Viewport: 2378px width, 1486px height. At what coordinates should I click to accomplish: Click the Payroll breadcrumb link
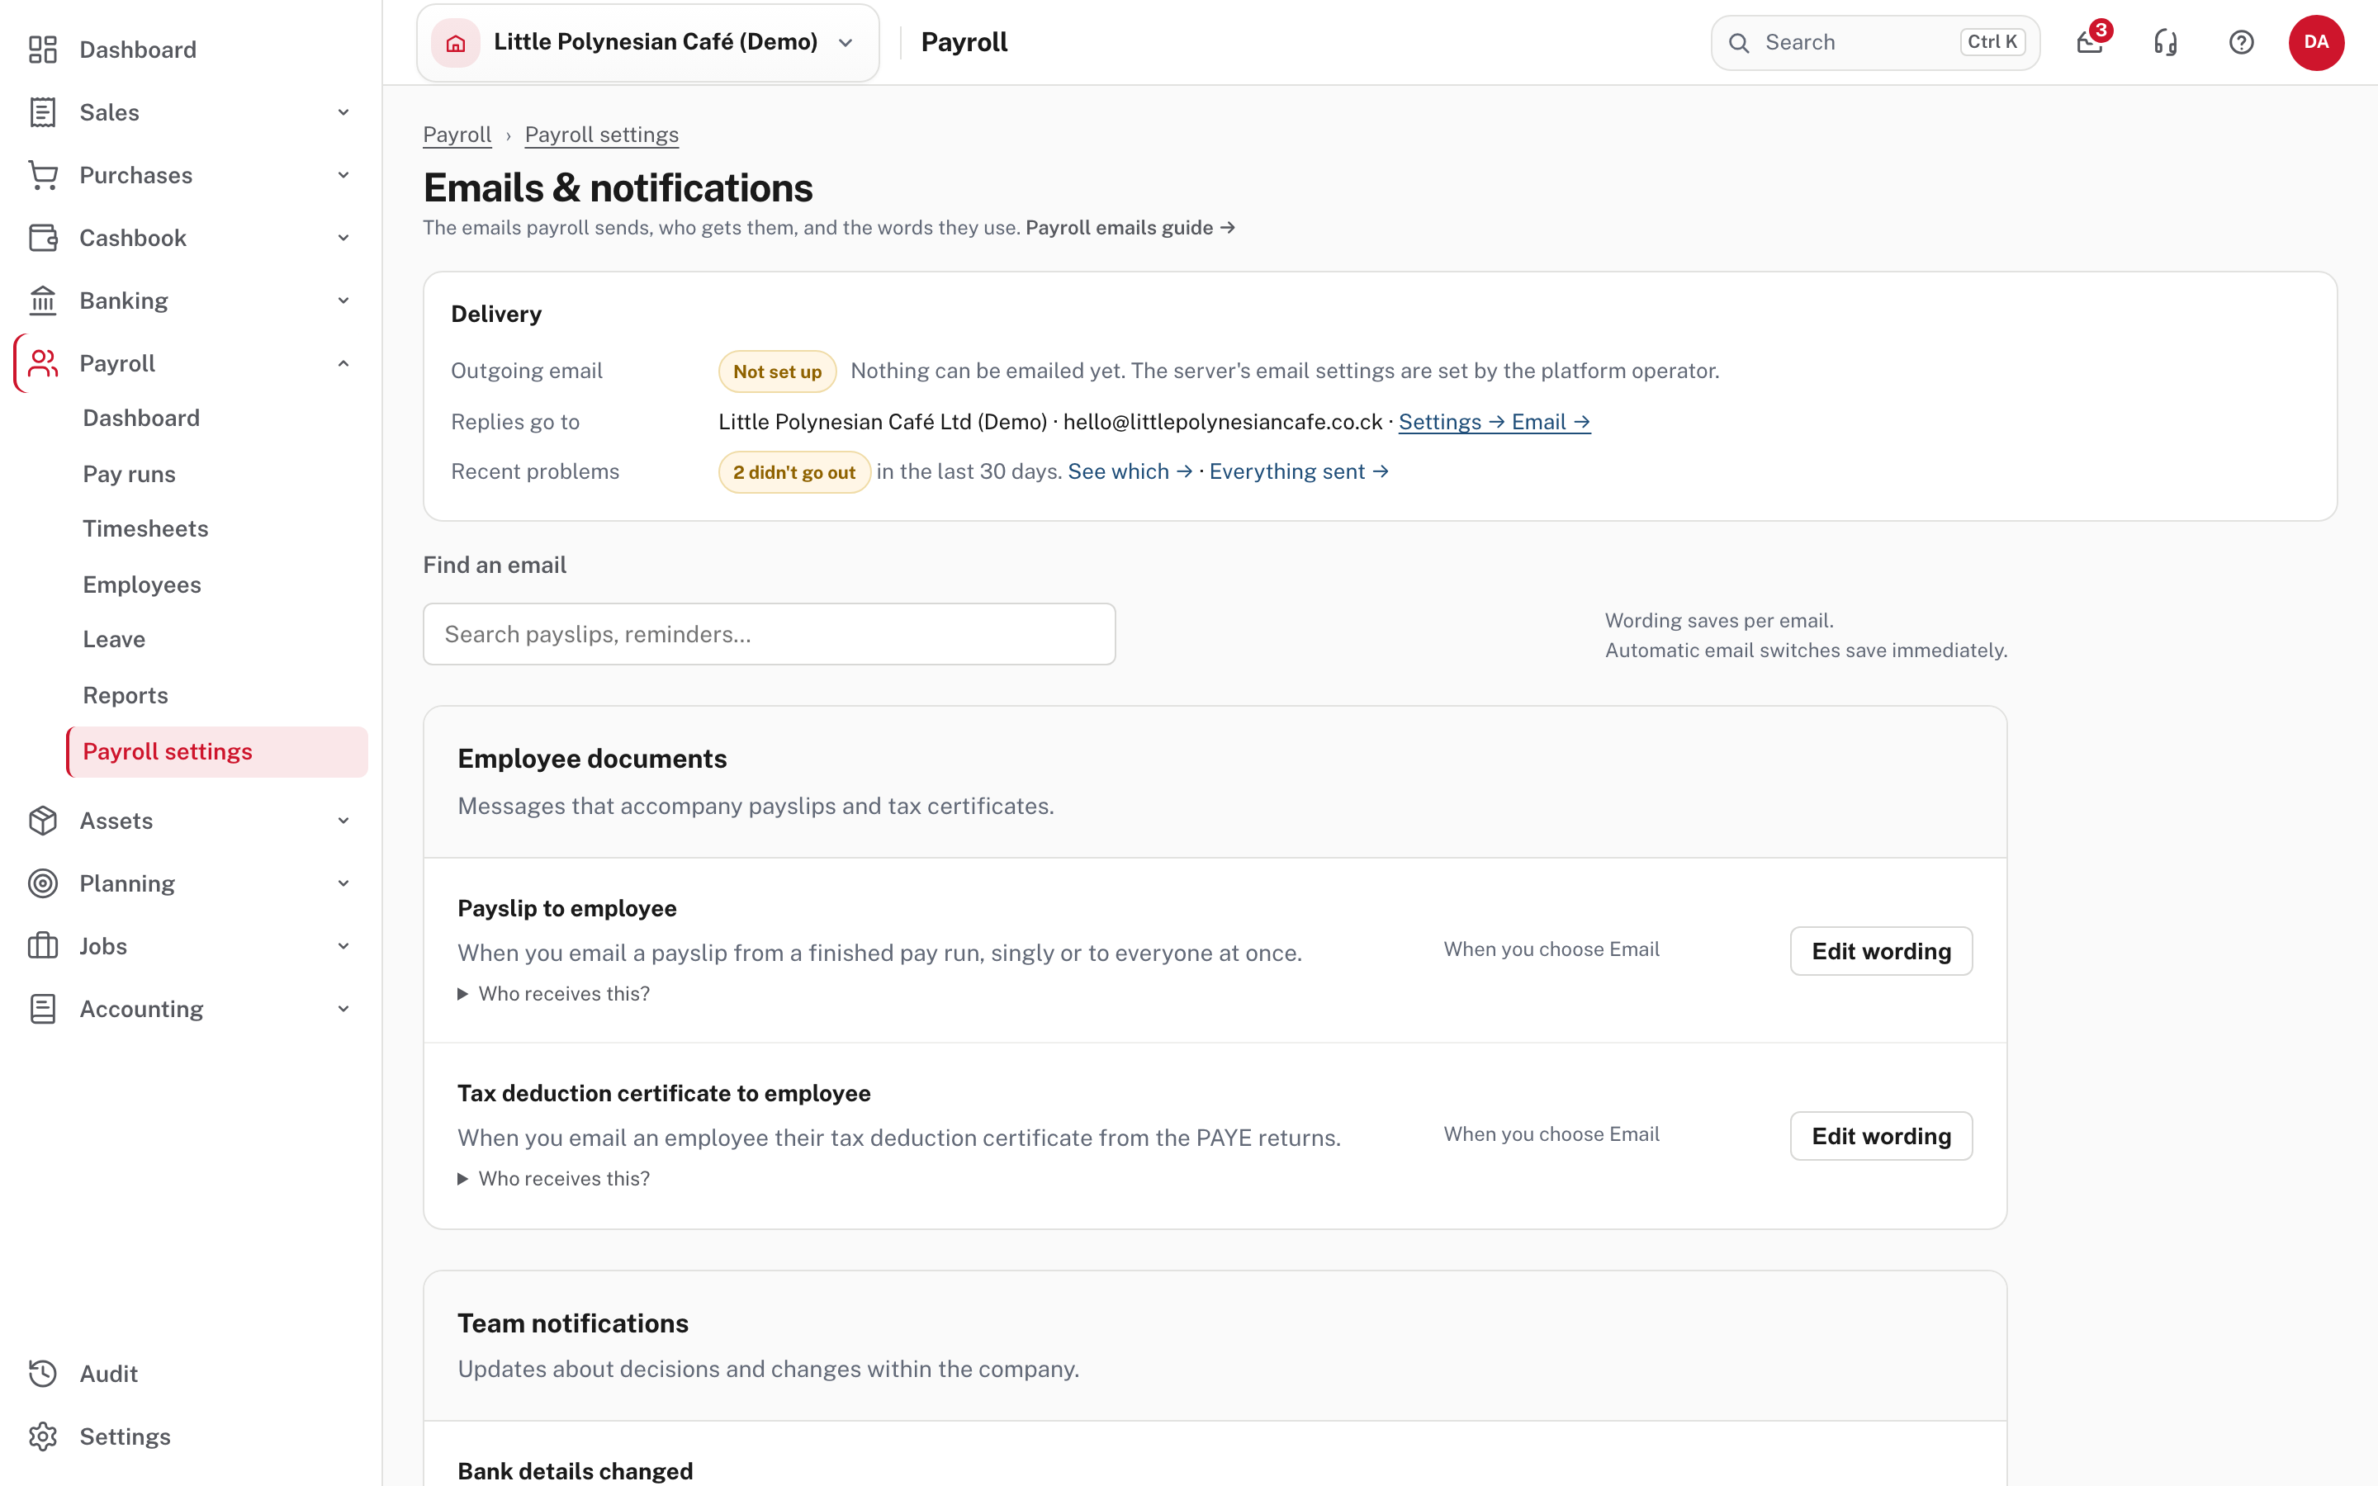pos(457,135)
